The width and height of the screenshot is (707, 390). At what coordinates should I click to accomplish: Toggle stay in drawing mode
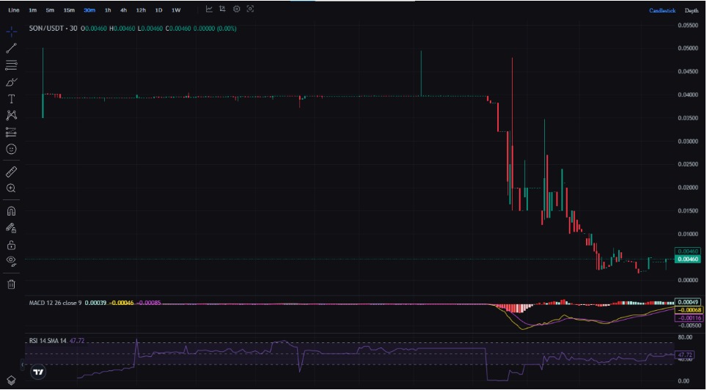pos(11,228)
